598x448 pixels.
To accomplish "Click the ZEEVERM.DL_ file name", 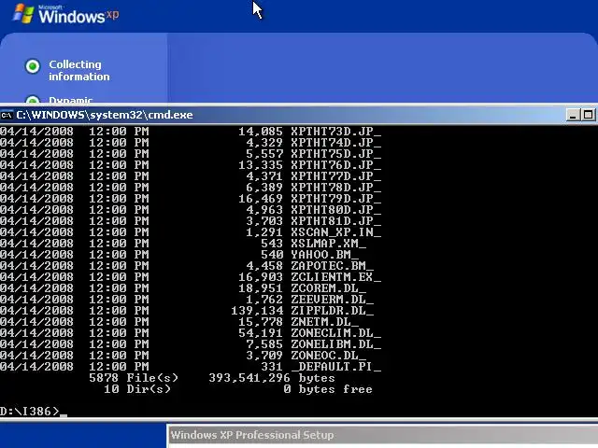I will pyautogui.click(x=333, y=300).
